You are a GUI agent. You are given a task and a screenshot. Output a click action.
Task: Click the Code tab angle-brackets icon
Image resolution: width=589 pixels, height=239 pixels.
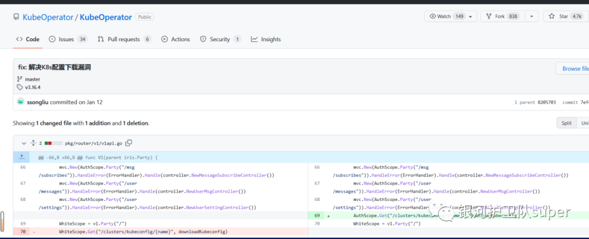pyautogui.click(x=19, y=39)
